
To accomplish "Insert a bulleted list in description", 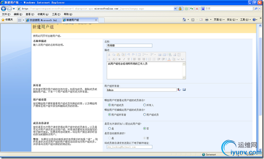I will (x=154, y=59).
